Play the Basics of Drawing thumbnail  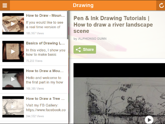13,51
